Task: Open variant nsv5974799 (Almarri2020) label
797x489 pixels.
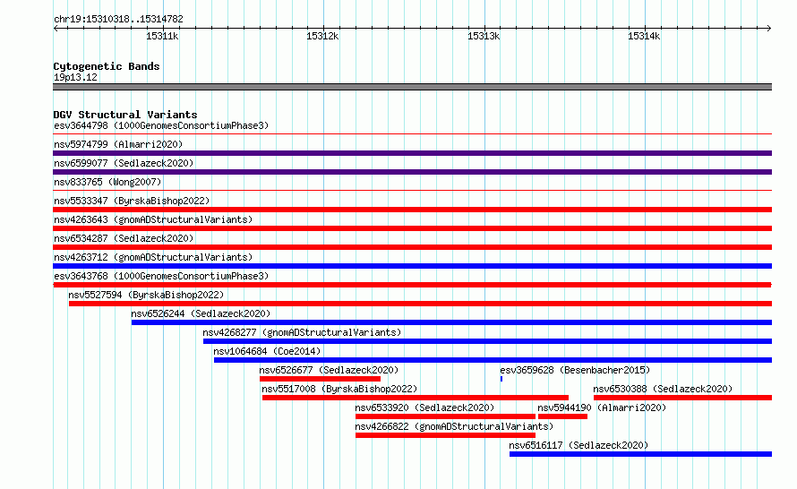Action: click(118, 144)
